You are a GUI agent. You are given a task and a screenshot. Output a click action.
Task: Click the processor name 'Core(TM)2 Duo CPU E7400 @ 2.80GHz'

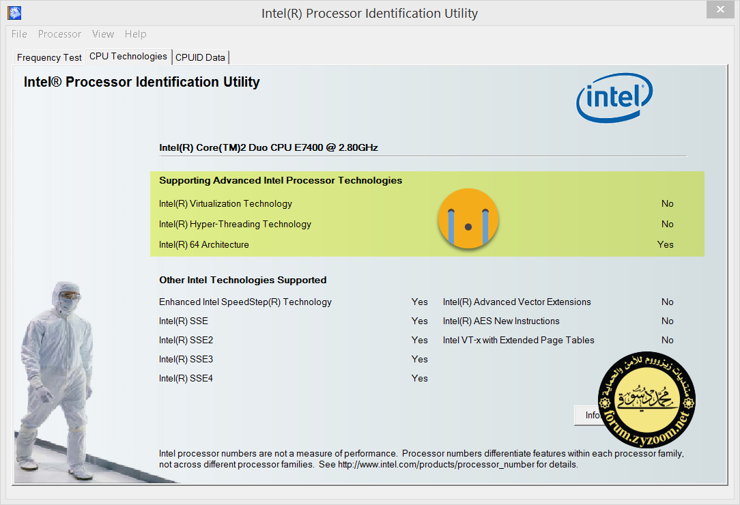[x=287, y=147]
